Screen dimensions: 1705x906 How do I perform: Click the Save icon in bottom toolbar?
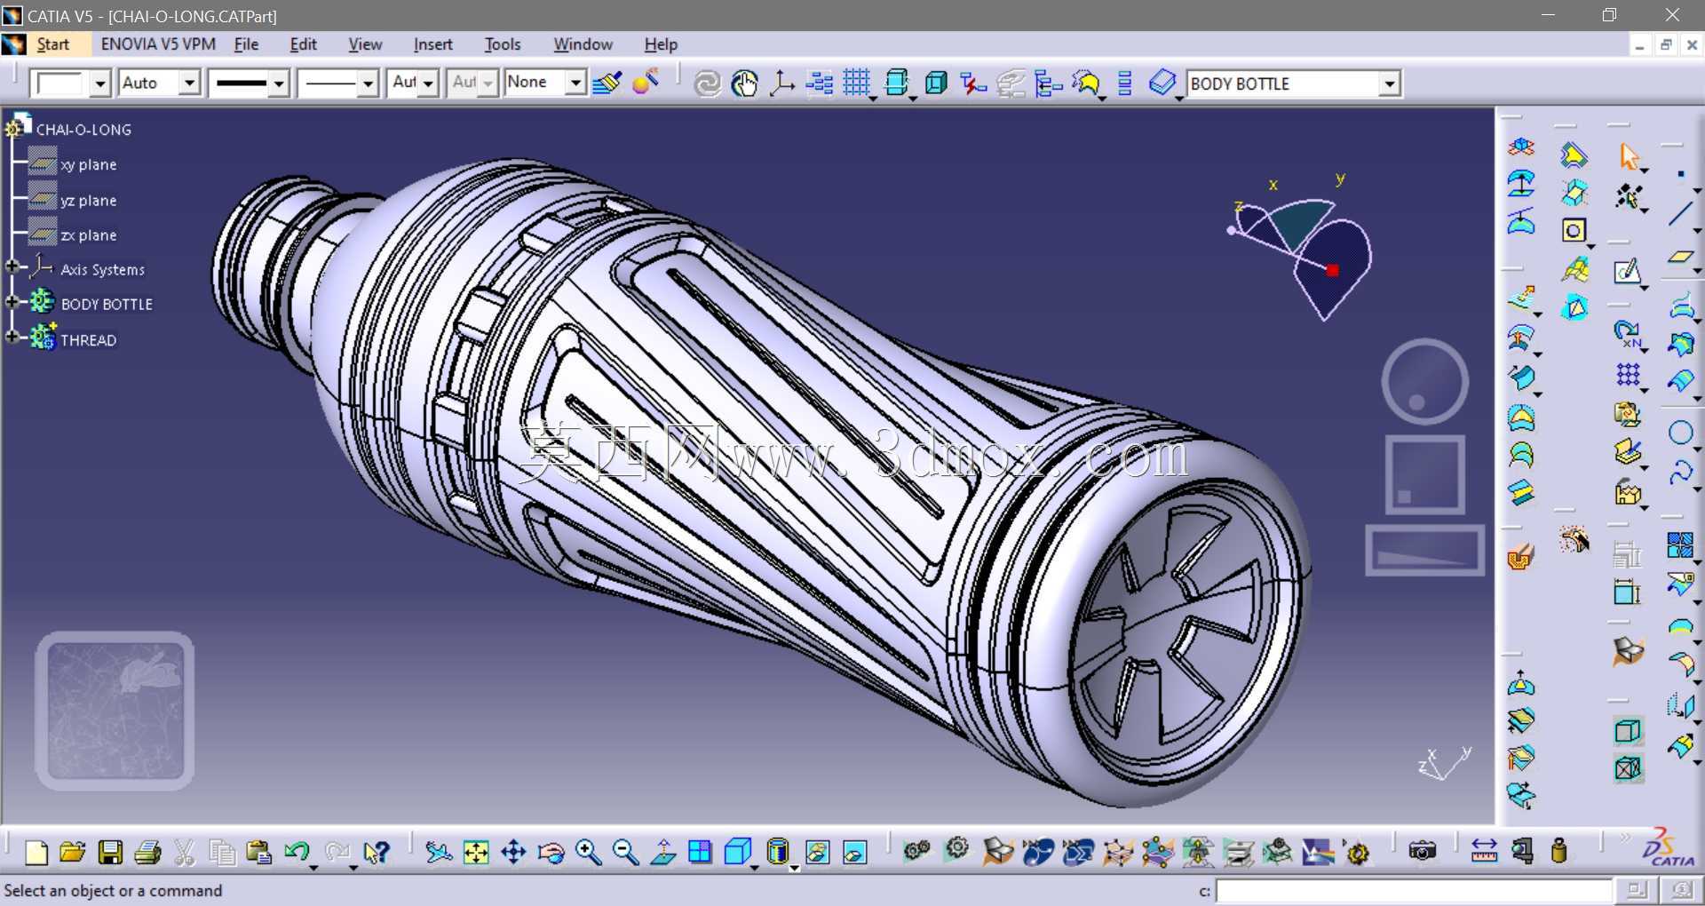pyautogui.click(x=110, y=853)
